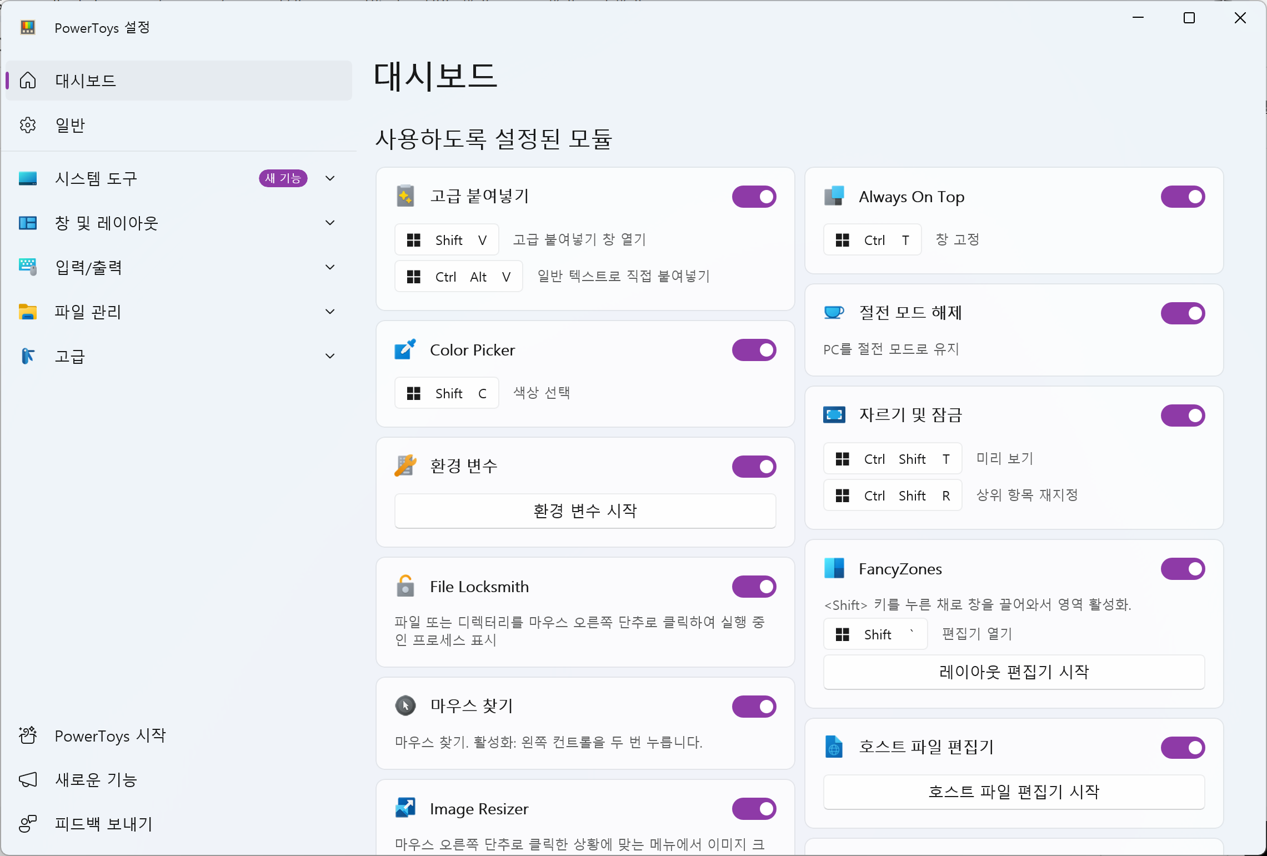Viewport: 1267px width, 856px height.
Task: Click the Win Shift V shortcut box
Action: pos(447,240)
